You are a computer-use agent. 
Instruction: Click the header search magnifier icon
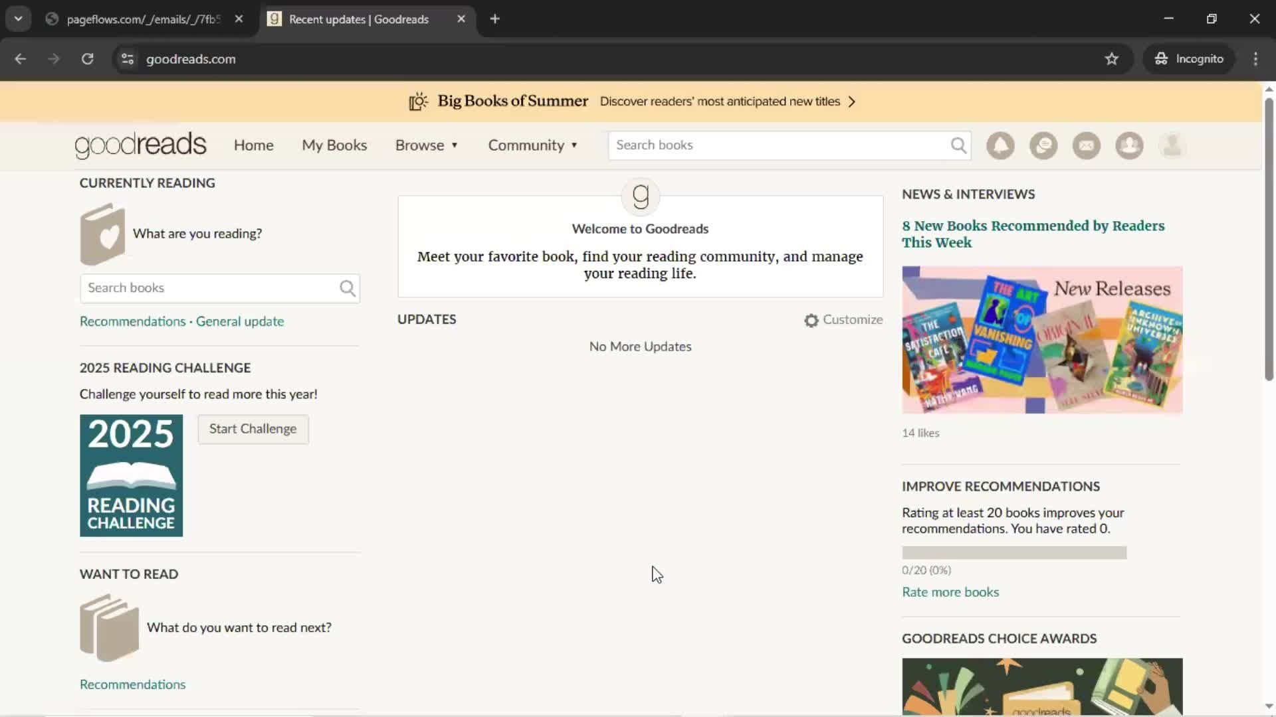pyautogui.click(x=958, y=145)
